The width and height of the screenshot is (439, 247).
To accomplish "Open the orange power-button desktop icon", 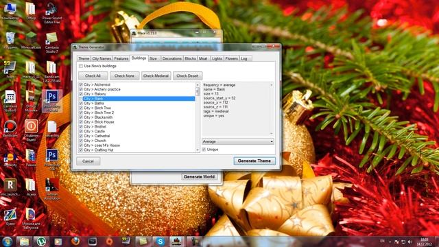I will coord(31,130).
